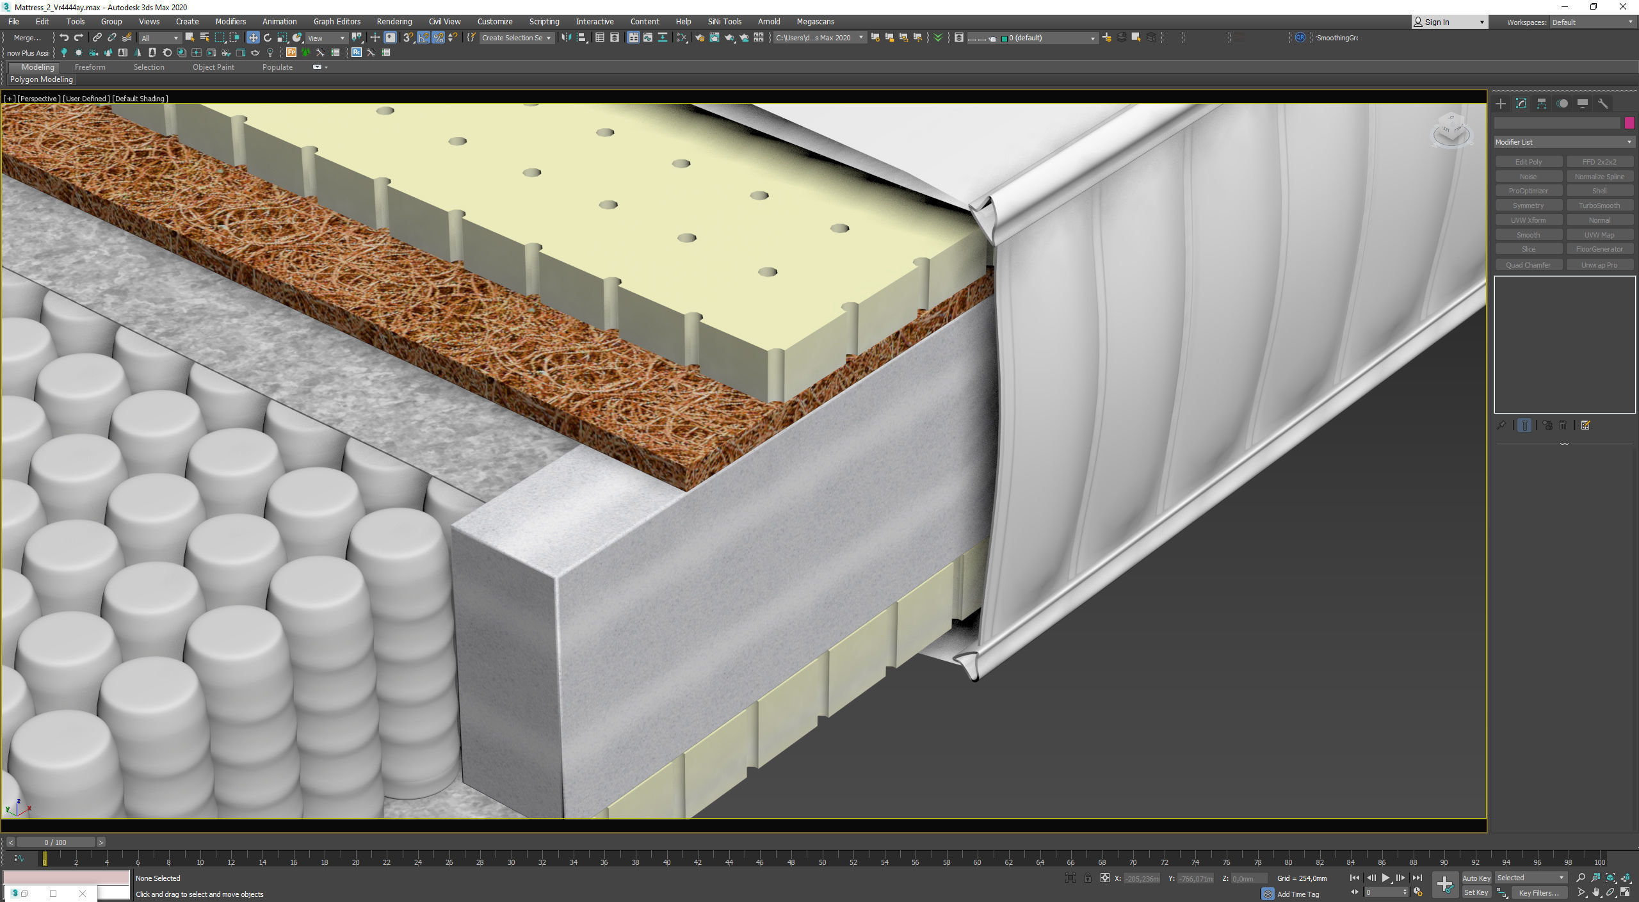The height and width of the screenshot is (902, 1639).
Task: Expand the Create Selection Set dropdown
Action: click(x=516, y=38)
